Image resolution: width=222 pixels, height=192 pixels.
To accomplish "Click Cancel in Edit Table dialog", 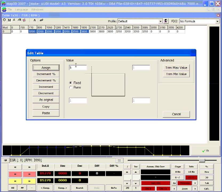I will click(x=176, y=114).
